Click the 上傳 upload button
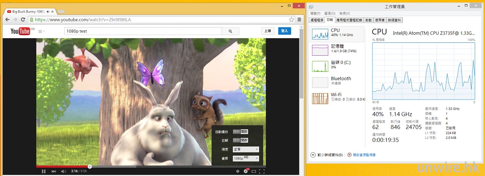This screenshot has height=176, width=485. click(268, 31)
